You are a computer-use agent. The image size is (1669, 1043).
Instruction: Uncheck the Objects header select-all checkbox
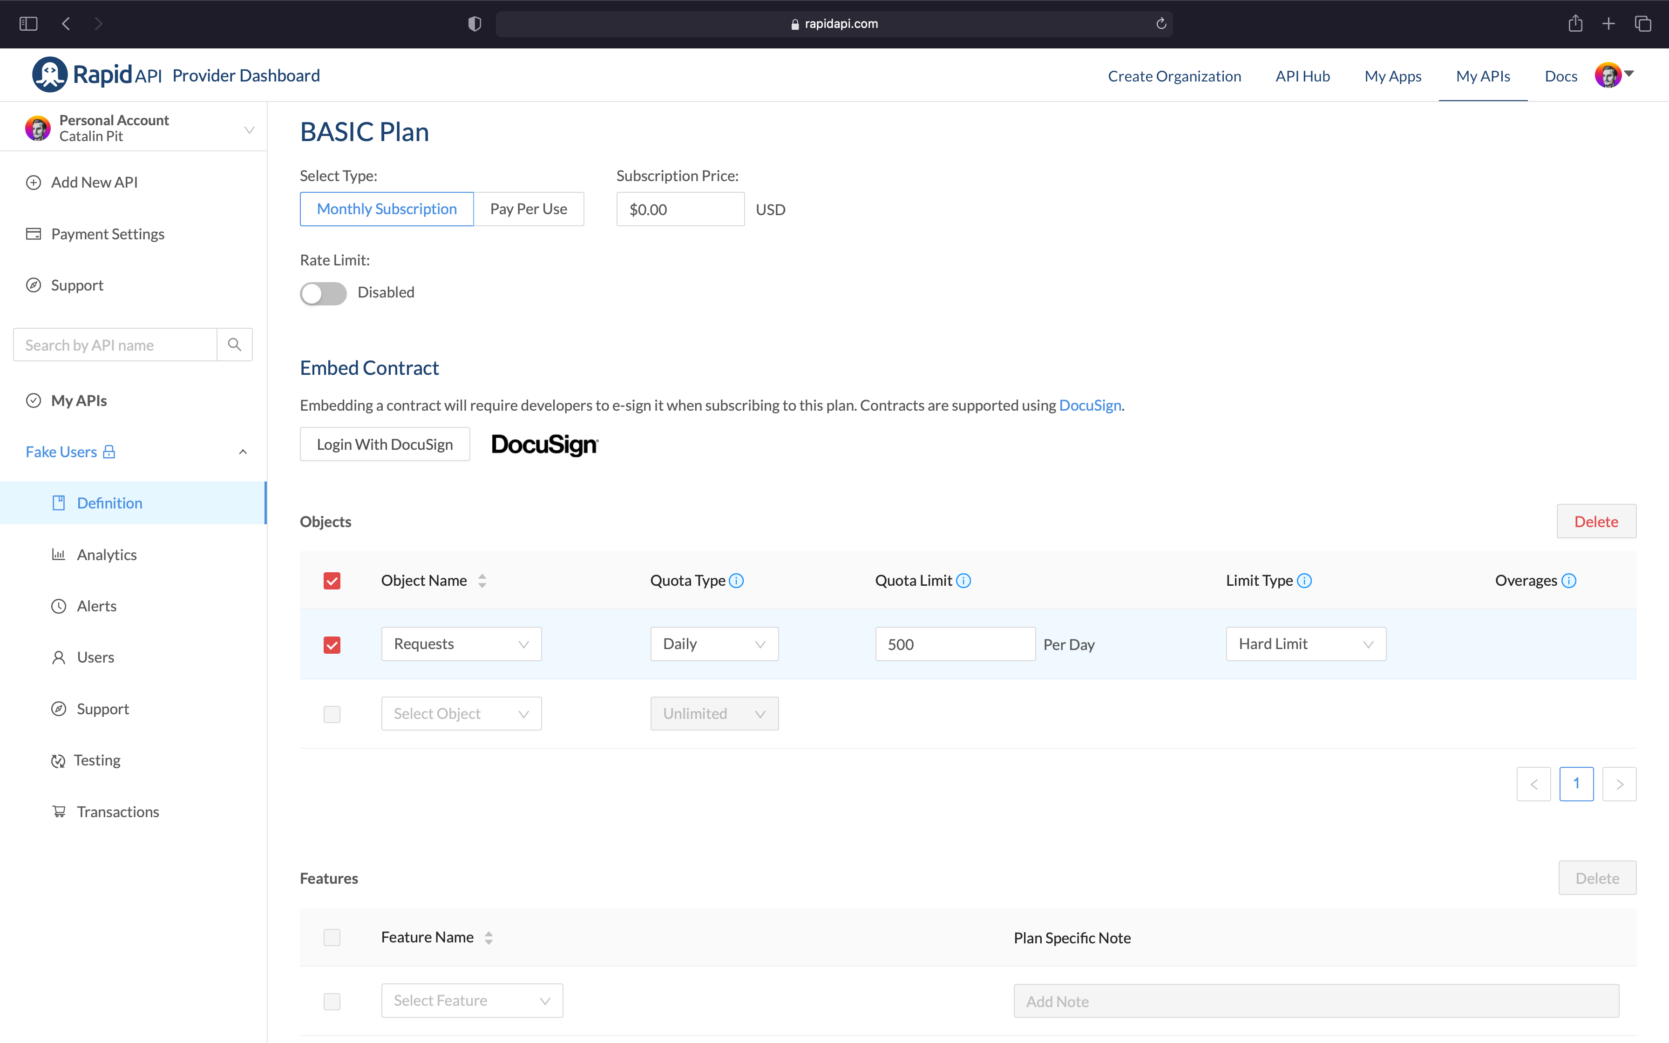[332, 581]
